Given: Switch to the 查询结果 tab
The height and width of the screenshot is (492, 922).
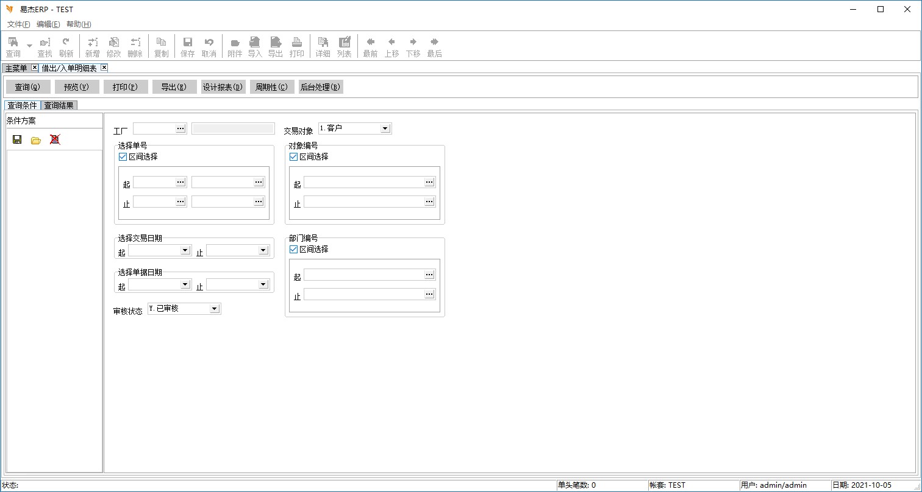Looking at the screenshot, I should click(59, 105).
